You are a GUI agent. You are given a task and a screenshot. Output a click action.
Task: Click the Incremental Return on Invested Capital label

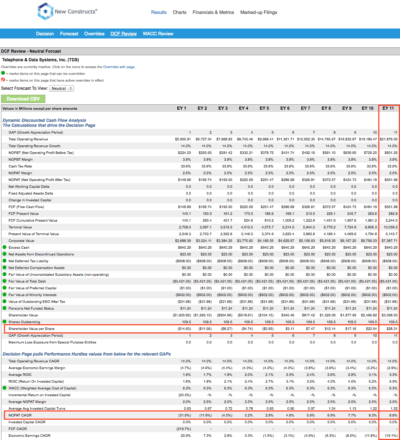pos(40,395)
